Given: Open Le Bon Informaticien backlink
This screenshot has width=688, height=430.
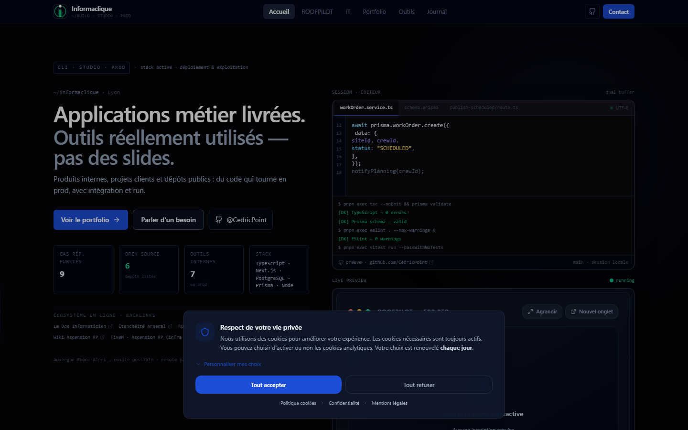Looking at the screenshot, I should pyautogui.click(x=83, y=326).
